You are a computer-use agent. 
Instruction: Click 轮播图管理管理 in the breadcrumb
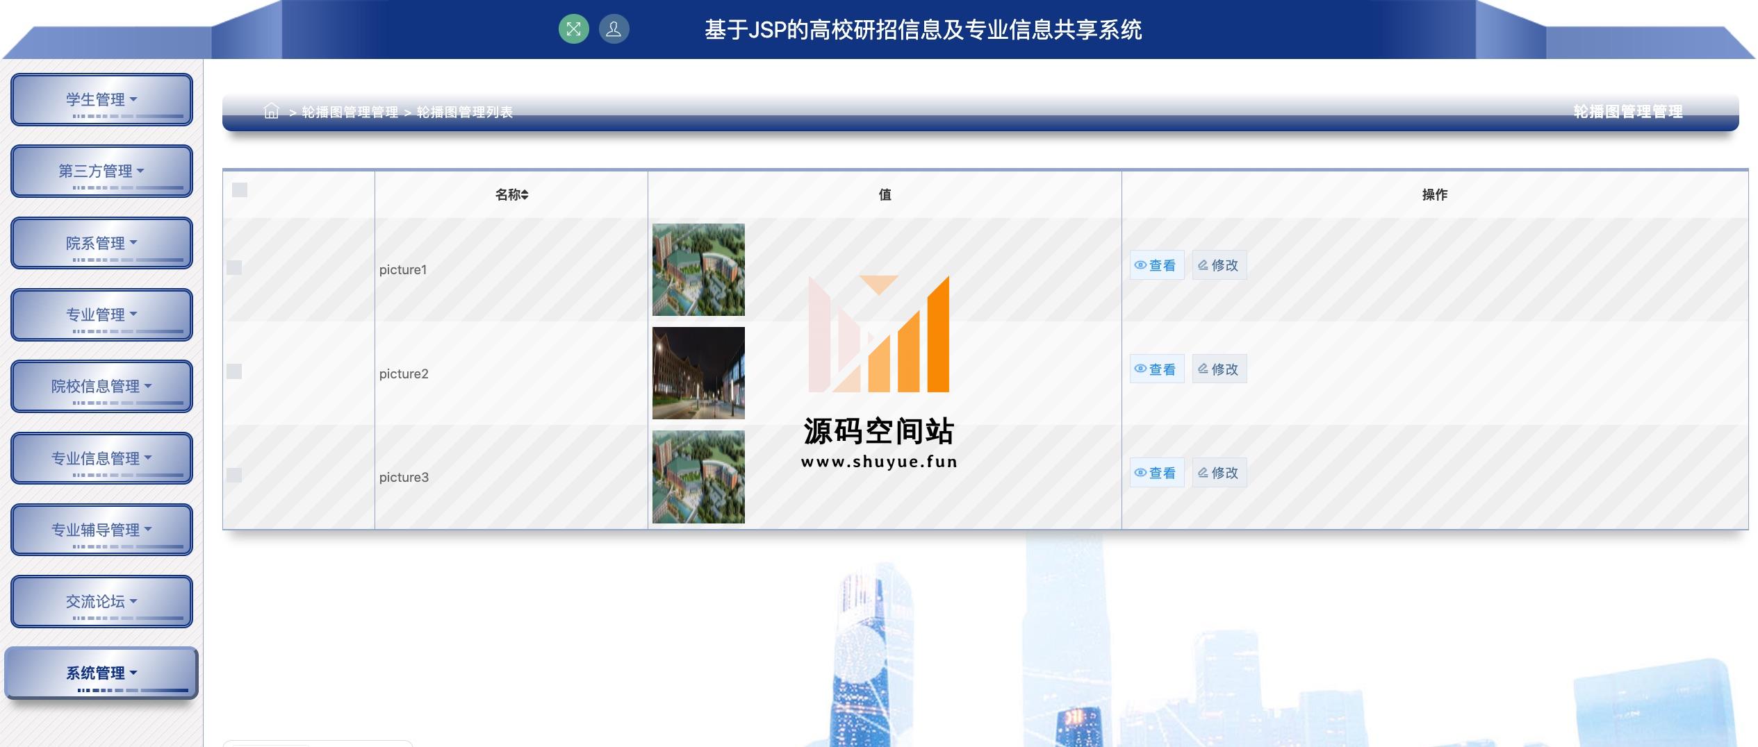tap(350, 112)
